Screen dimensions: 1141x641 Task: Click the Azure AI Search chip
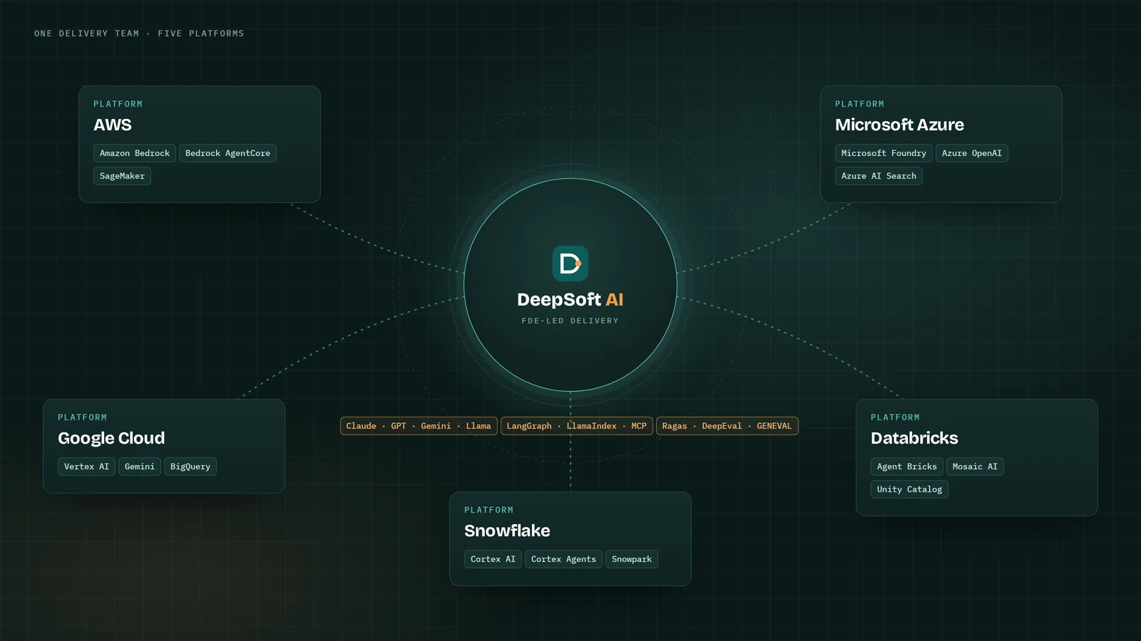879,176
